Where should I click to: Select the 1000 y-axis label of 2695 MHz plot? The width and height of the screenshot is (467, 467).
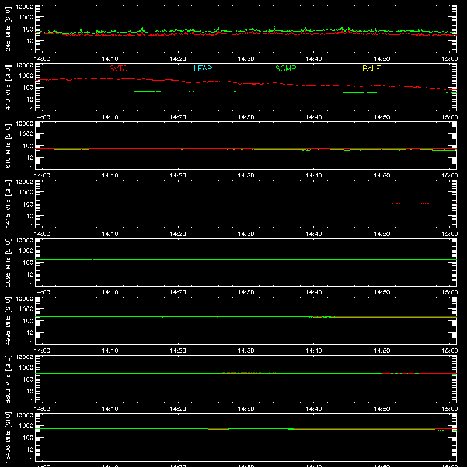pos(26,251)
